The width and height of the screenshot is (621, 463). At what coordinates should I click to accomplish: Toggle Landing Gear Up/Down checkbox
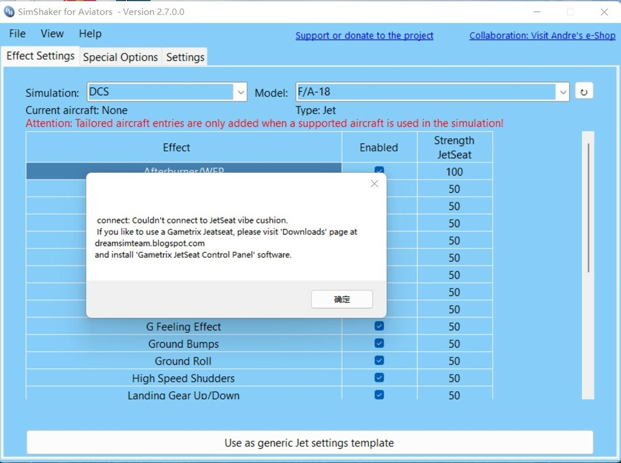[379, 395]
